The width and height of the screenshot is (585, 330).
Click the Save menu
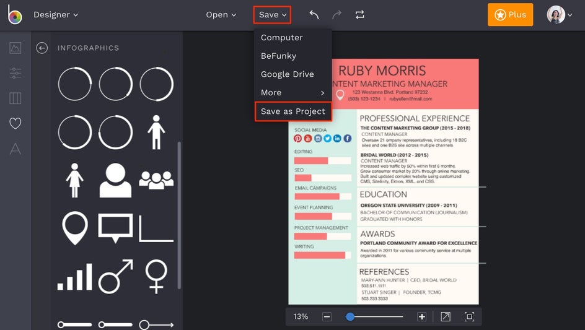click(x=272, y=14)
